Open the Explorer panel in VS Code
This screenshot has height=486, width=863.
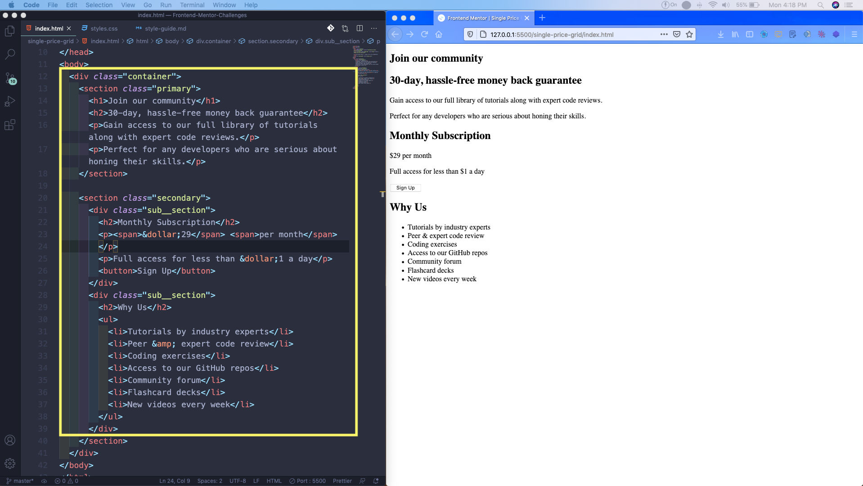(x=10, y=31)
